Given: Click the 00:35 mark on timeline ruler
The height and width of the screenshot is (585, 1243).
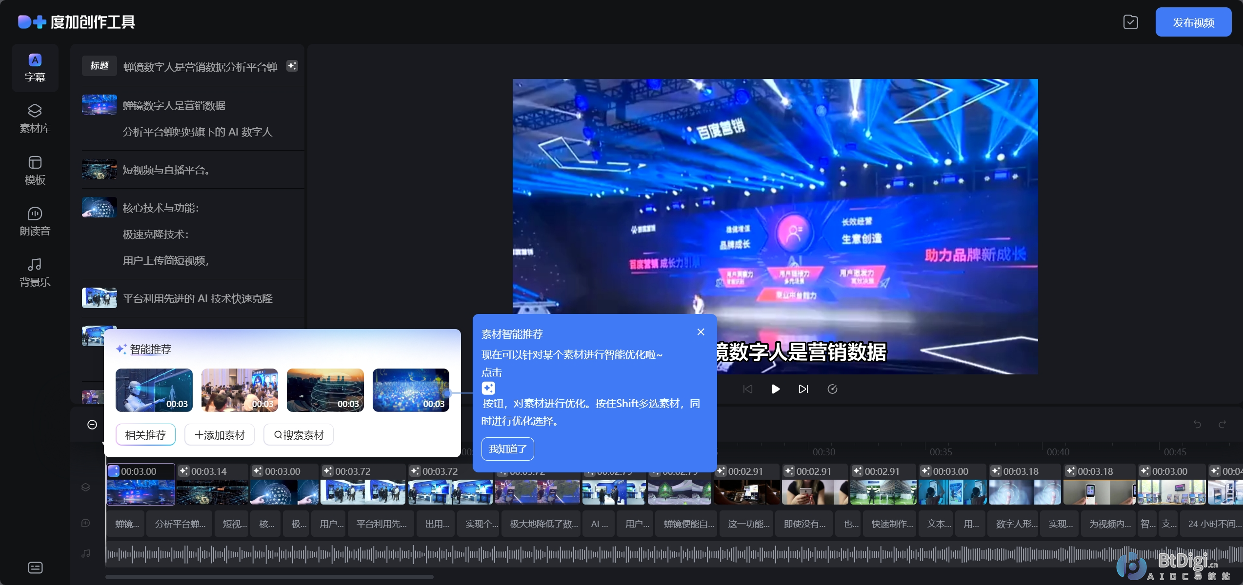Looking at the screenshot, I should [x=941, y=452].
